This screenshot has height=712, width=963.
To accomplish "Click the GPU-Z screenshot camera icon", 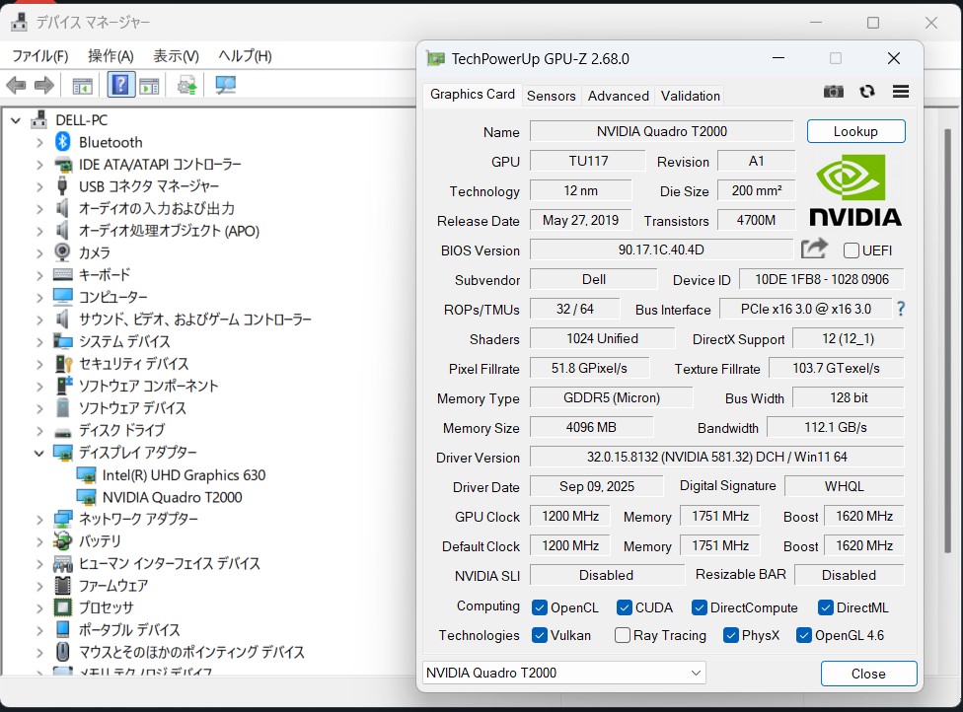I will tap(834, 91).
